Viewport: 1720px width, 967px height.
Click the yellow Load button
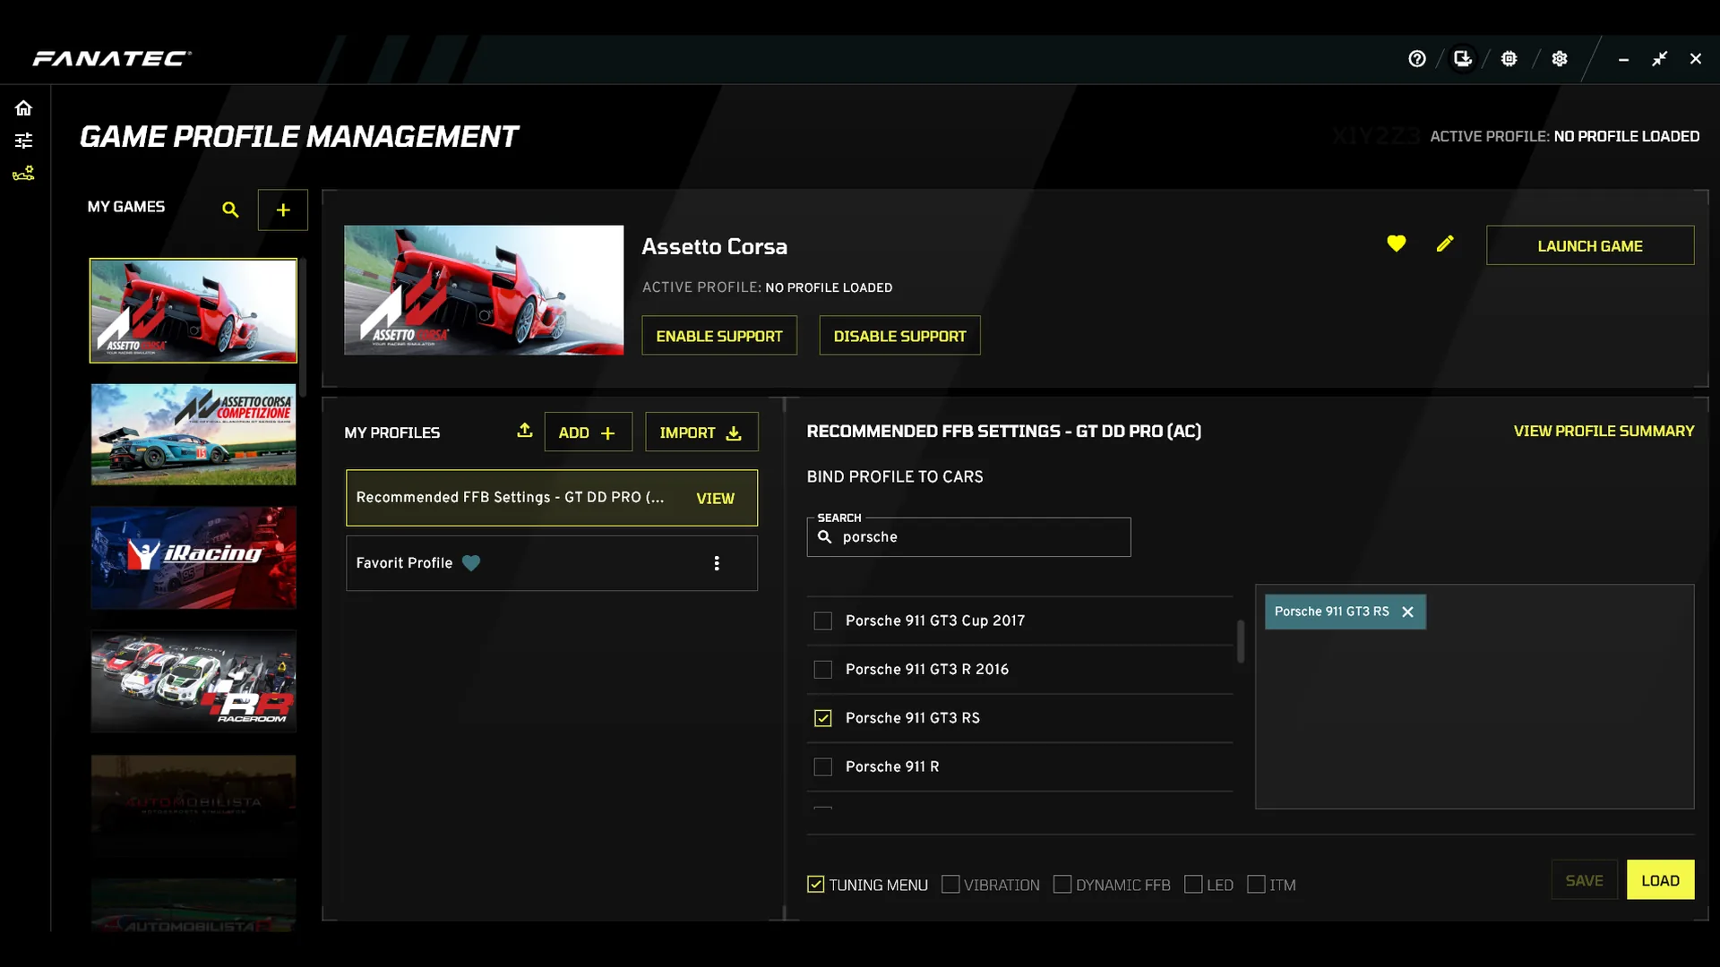coord(1660,880)
